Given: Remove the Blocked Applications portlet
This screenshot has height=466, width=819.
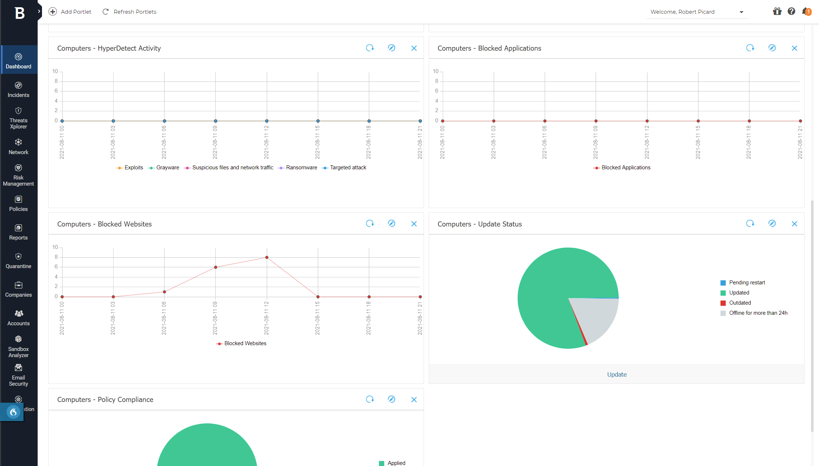Looking at the screenshot, I should [x=794, y=48].
